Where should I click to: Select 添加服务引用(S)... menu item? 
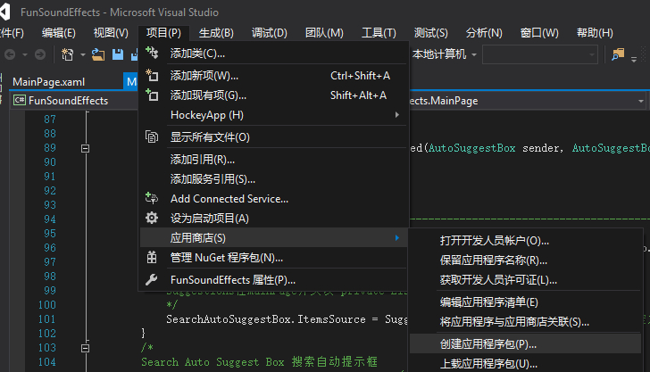click(x=273, y=179)
